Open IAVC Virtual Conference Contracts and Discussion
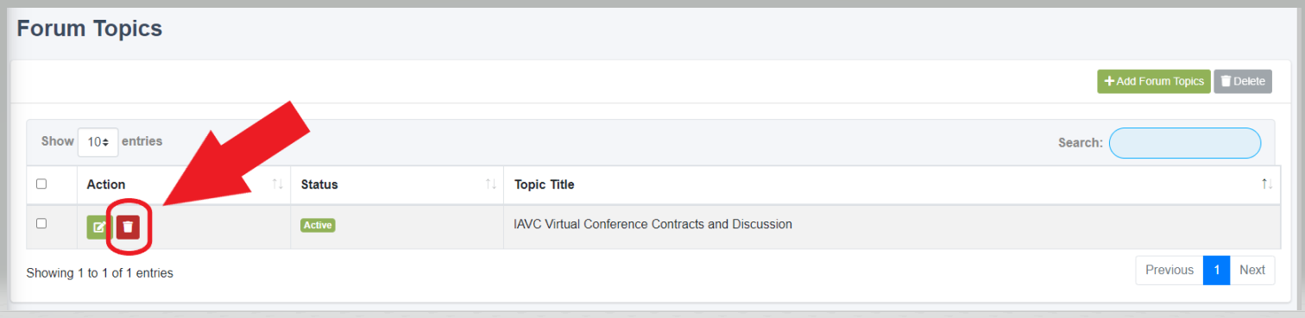Screen dimensions: 1305x318 [x=653, y=224]
